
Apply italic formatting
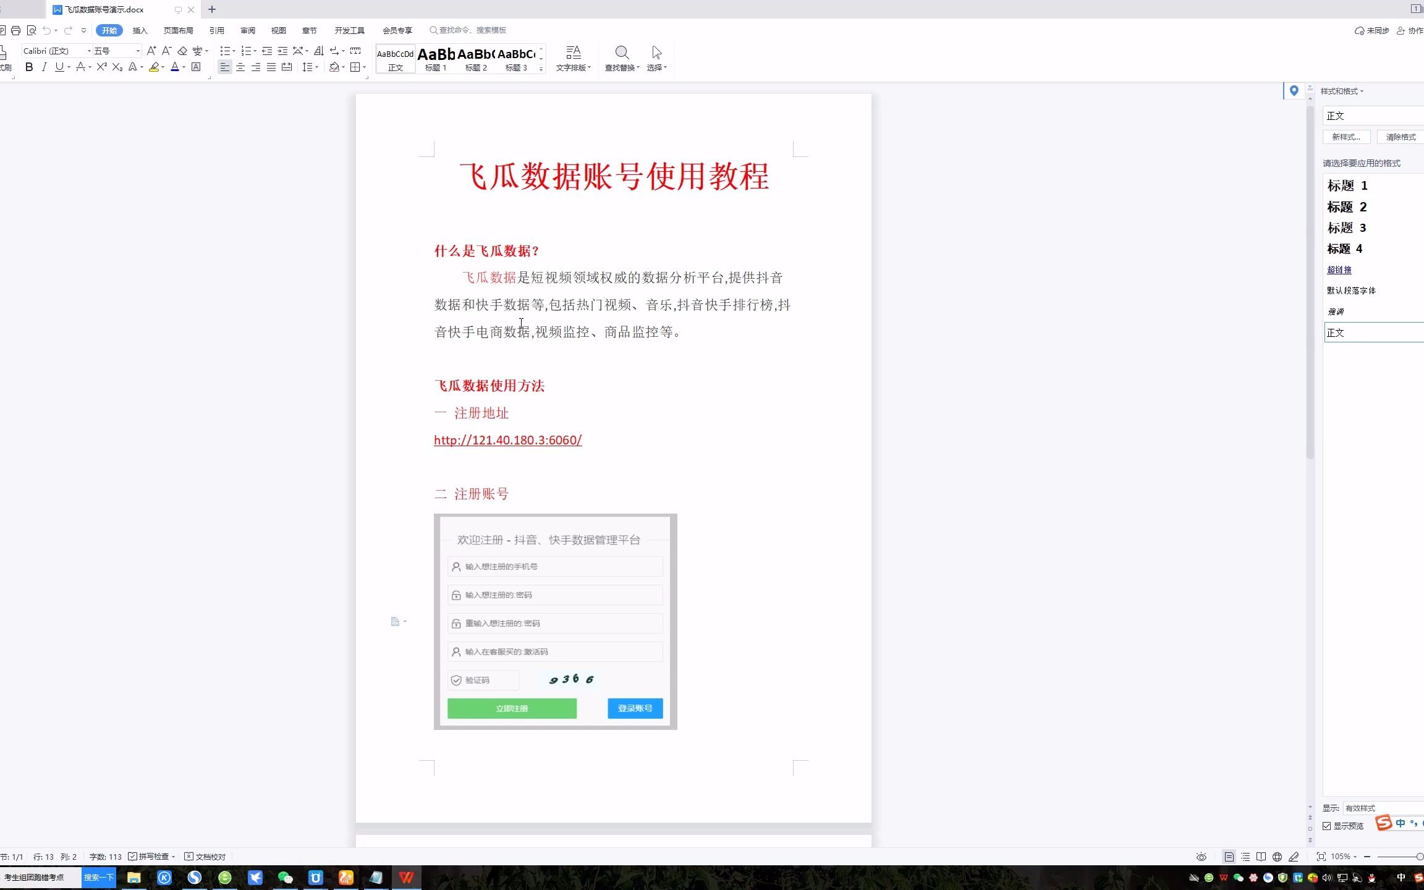tap(44, 67)
